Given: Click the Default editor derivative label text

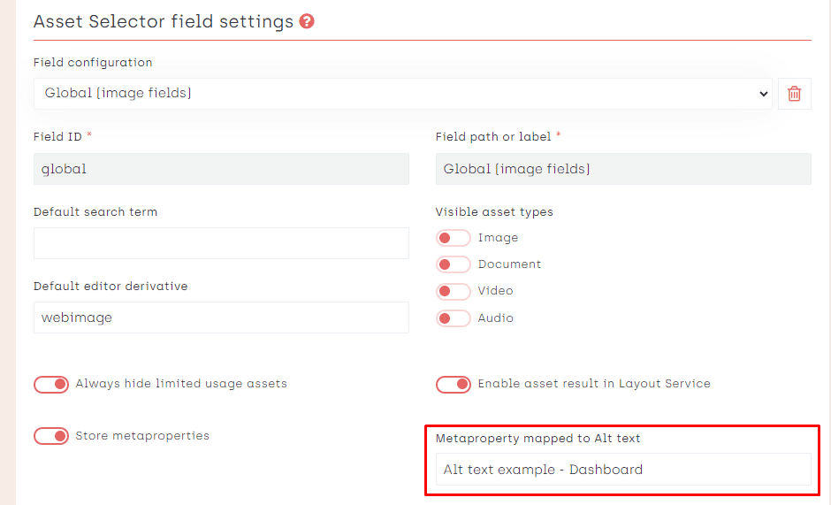Looking at the screenshot, I should (111, 287).
